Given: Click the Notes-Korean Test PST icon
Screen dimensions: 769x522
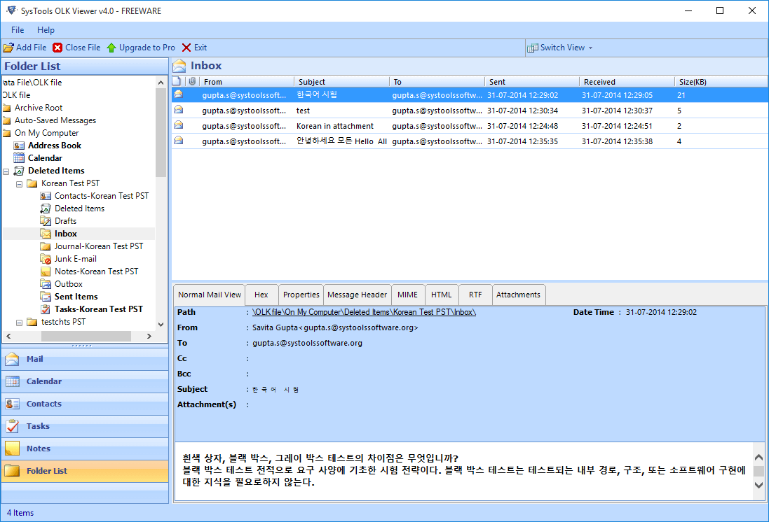Looking at the screenshot, I should (x=46, y=271).
